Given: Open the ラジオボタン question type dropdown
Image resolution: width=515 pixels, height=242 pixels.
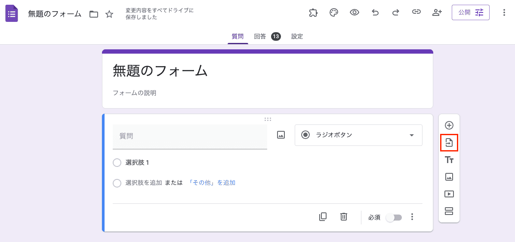Looking at the screenshot, I should (358, 135).
